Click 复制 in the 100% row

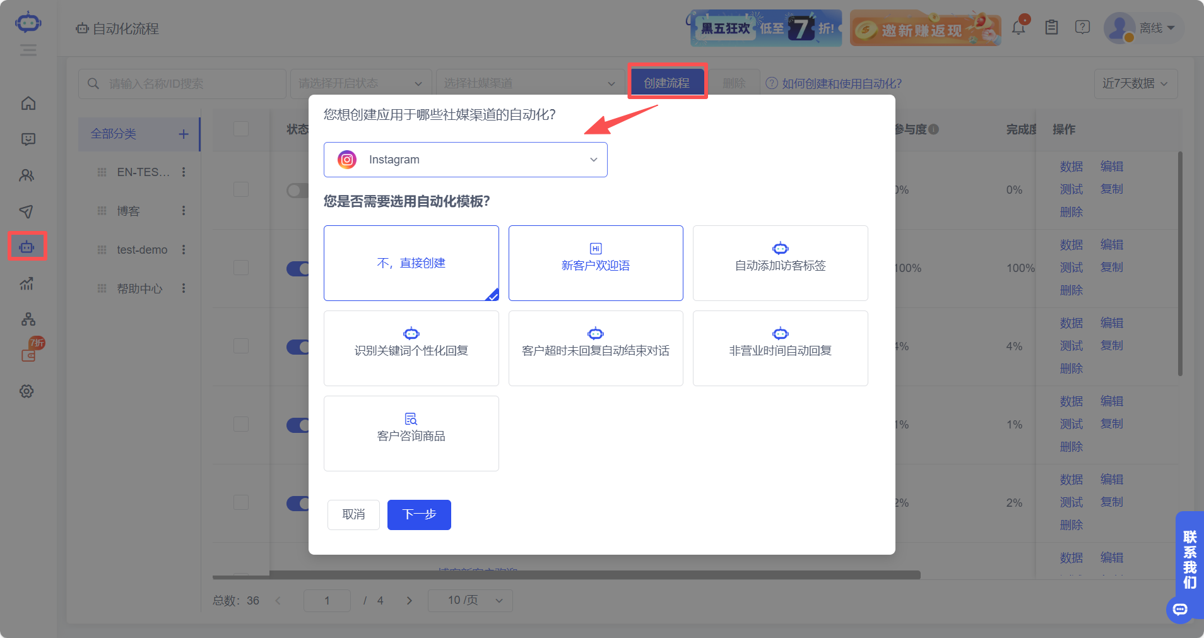coord(1112,268)
